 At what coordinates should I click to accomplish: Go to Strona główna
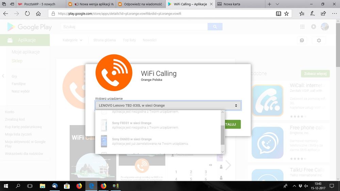[104, 40]
